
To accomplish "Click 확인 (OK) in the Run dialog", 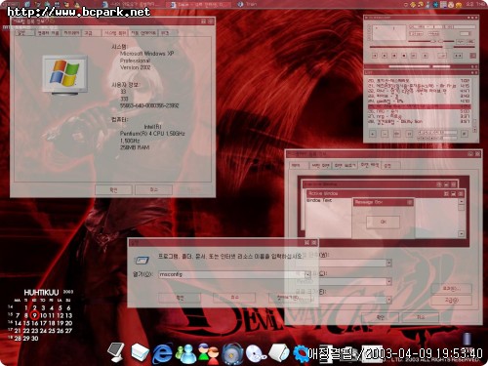I will (x=180, y=298).
